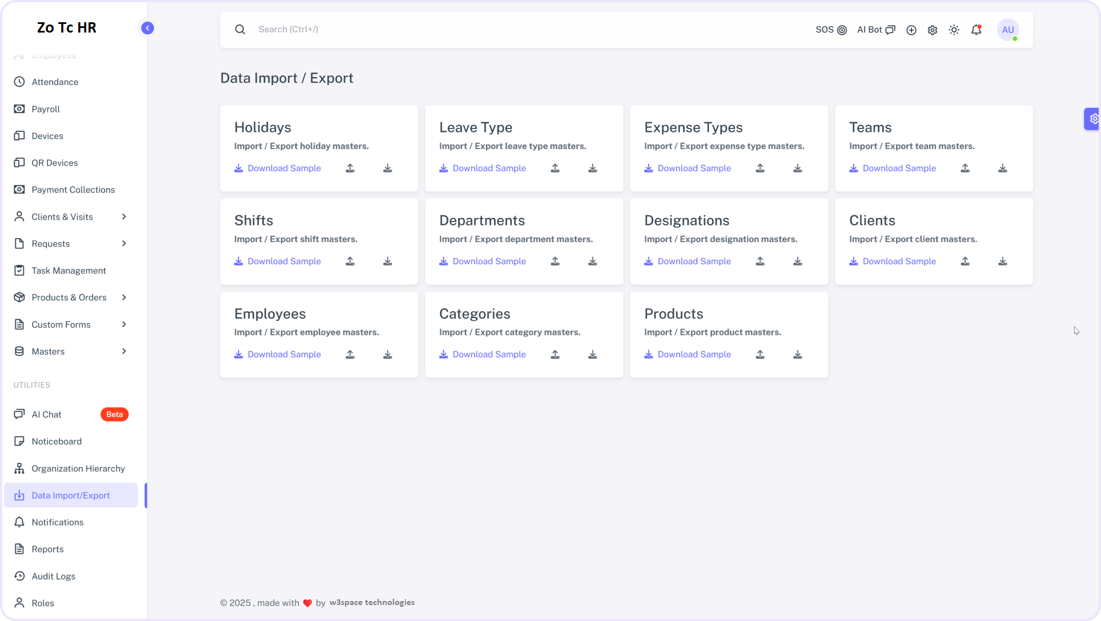The image size is (1101, 621).
Task: Click the export icon in Departments card
Action: click(593, 261)
